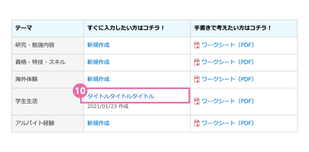This screenshot has width=309, height=152.
Task: Click PDF icon in 学生生活 row
Action: (x=197, y=101)
